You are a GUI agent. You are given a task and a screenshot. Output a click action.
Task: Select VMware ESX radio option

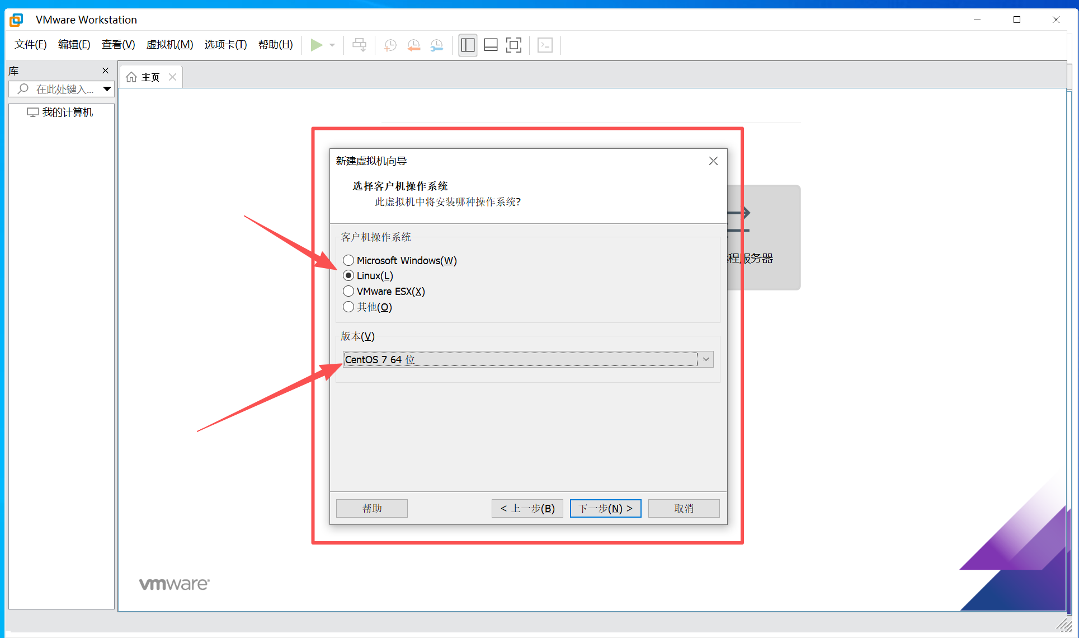pyautogui.click(x=348, y=291)
